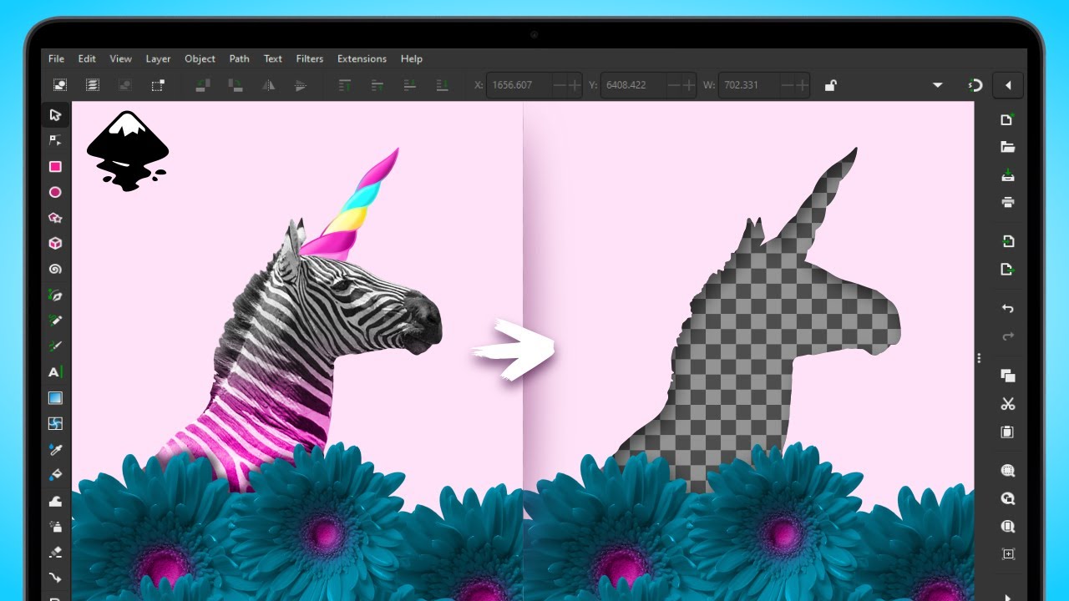
Task: Rotate selection 90° counter-clockwise
Action: tap(203, 85)
